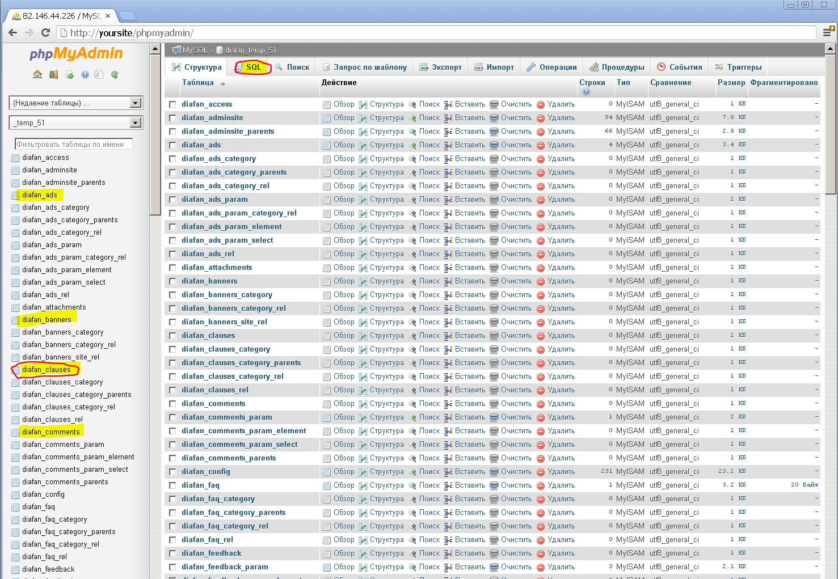The width and height of the screenshot is (838, 579).
Task: Tick checkbox for diafan_ads table
Action: [172, 145]
